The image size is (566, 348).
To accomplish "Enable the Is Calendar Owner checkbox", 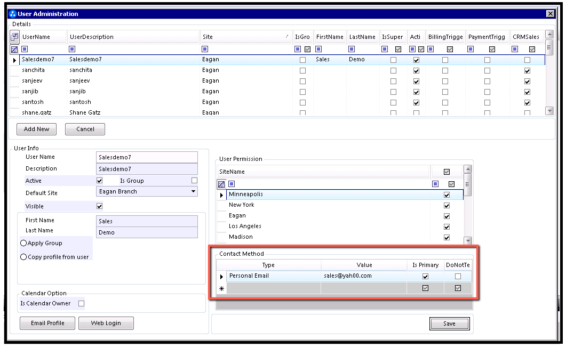I will [82, 304].
